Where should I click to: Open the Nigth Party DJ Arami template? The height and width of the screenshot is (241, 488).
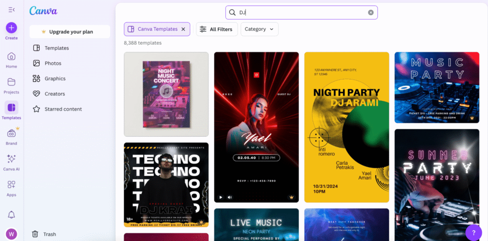pyautogui.click(x=346, y=127)
